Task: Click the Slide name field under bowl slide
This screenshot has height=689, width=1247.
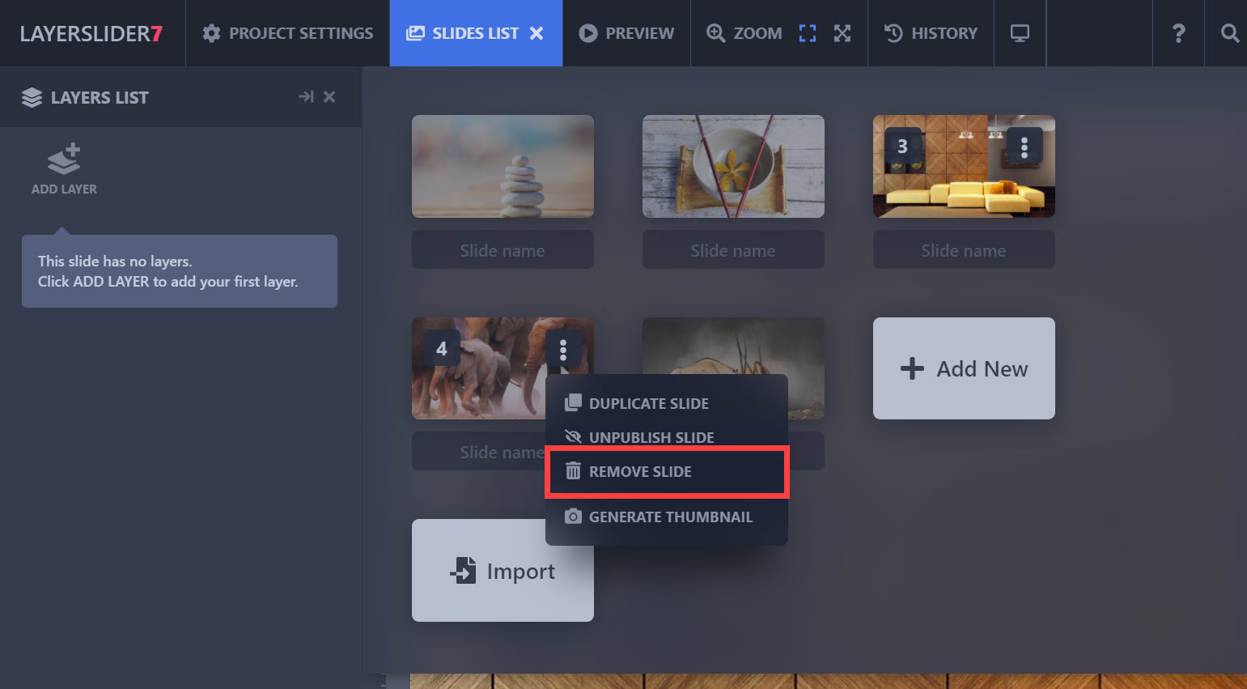Action: pyautogui.click(x=733, y=250)
